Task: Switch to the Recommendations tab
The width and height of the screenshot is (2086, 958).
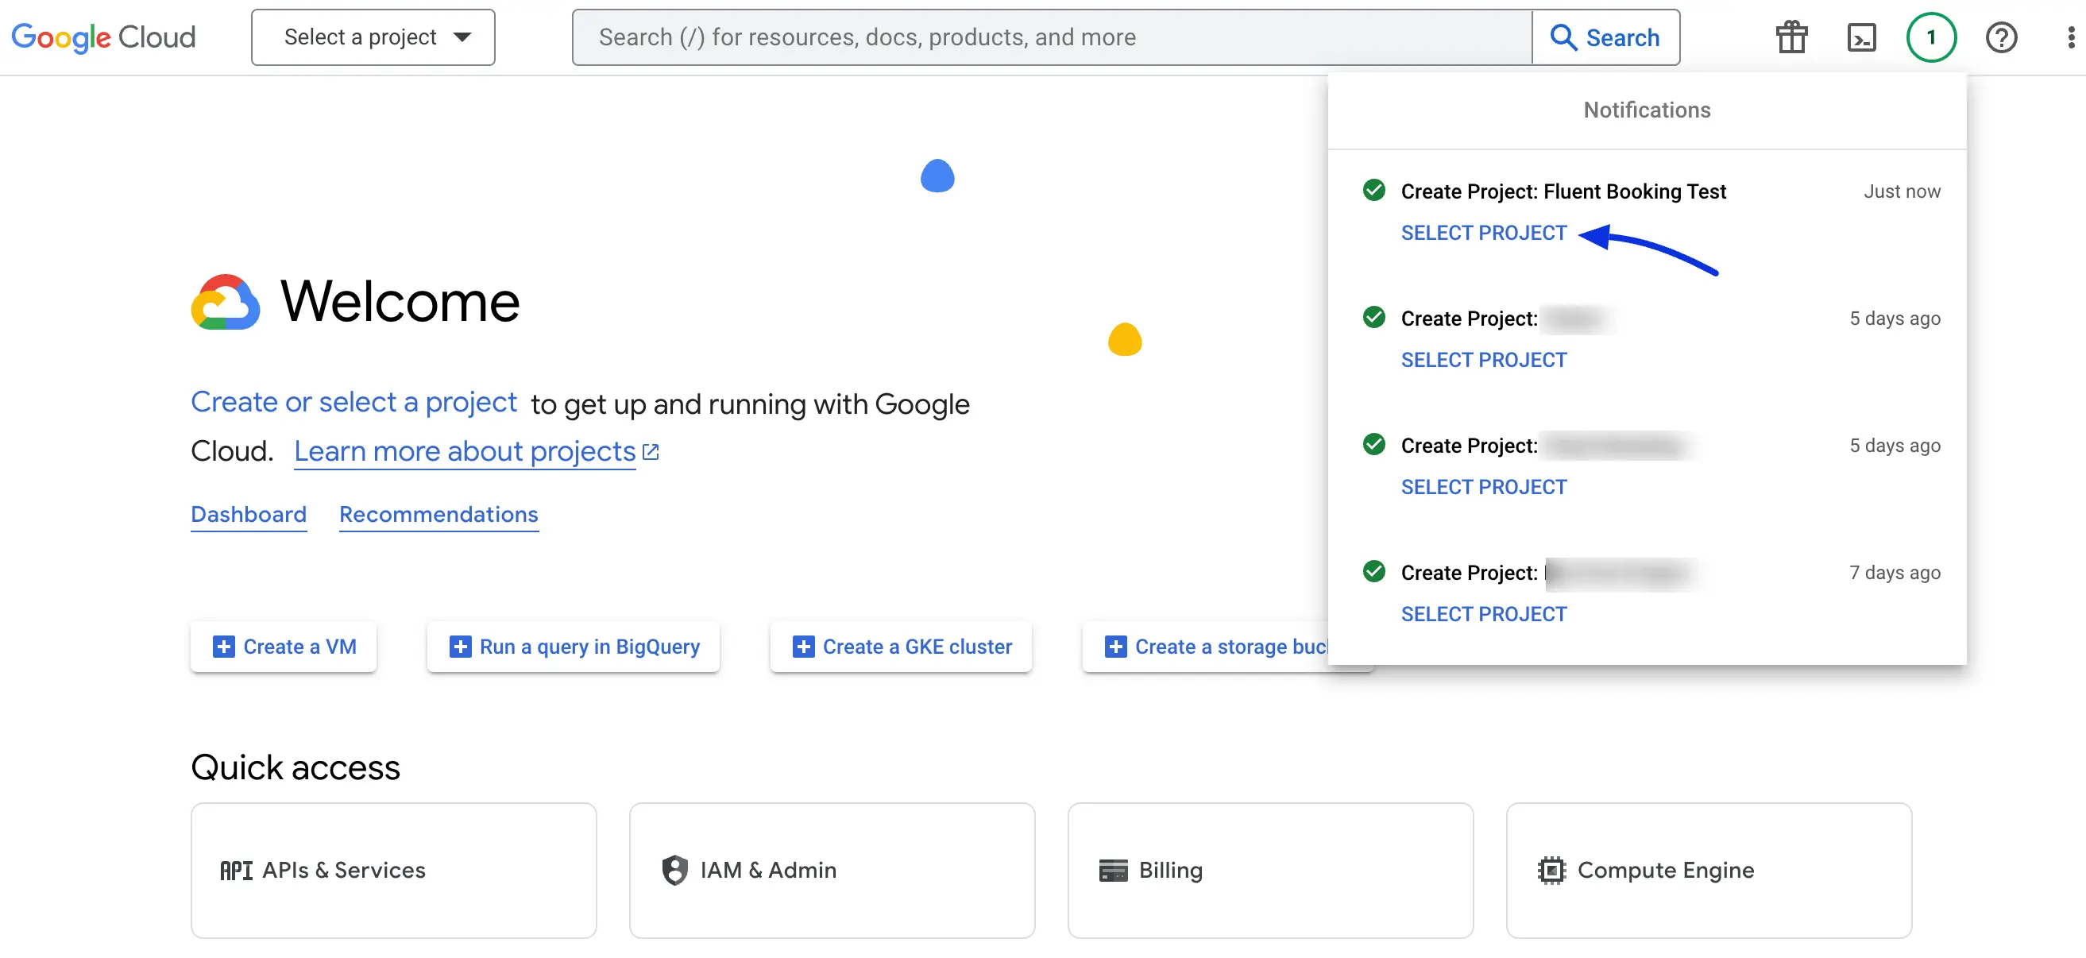Action: (x=438, y=515)
